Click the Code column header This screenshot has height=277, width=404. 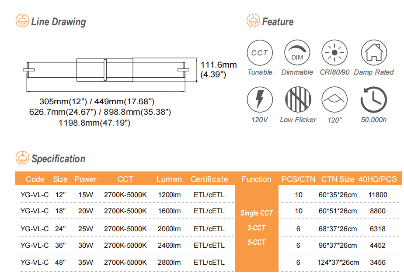pos(35,179)
